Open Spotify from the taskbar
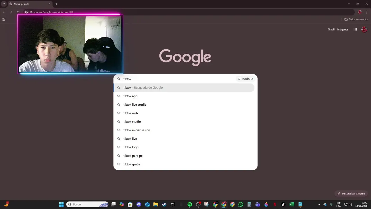 (x=190, y=204)
